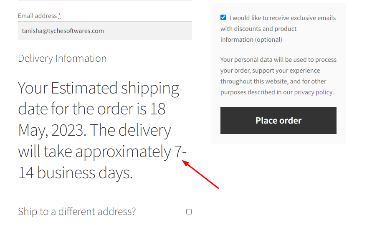Click the 'Your Estimated shipping' text line

click(x=99, y=88)
